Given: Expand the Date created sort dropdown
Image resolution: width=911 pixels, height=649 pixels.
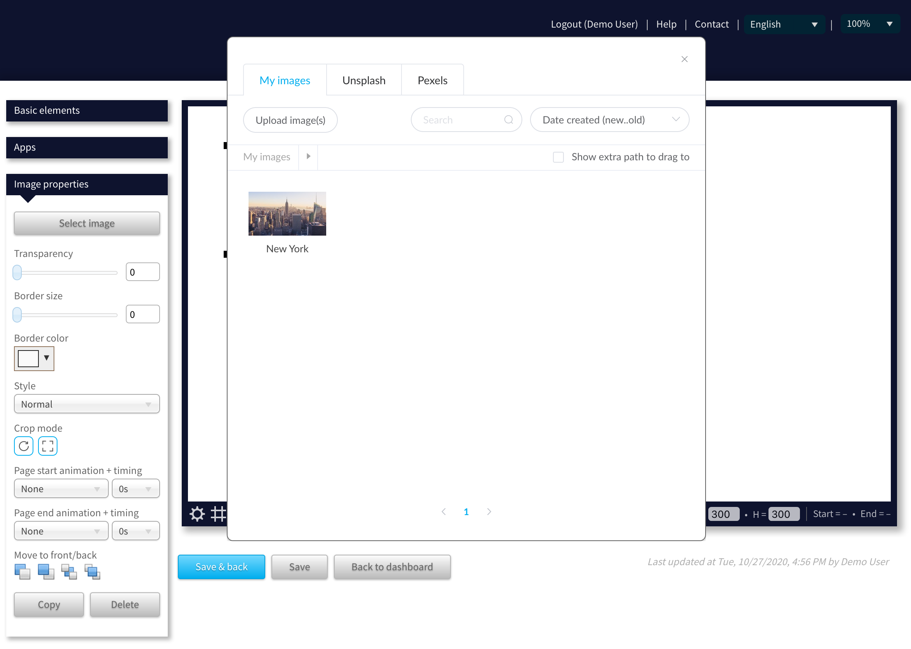Looking at the screenshot, I should tap(609, 120).
